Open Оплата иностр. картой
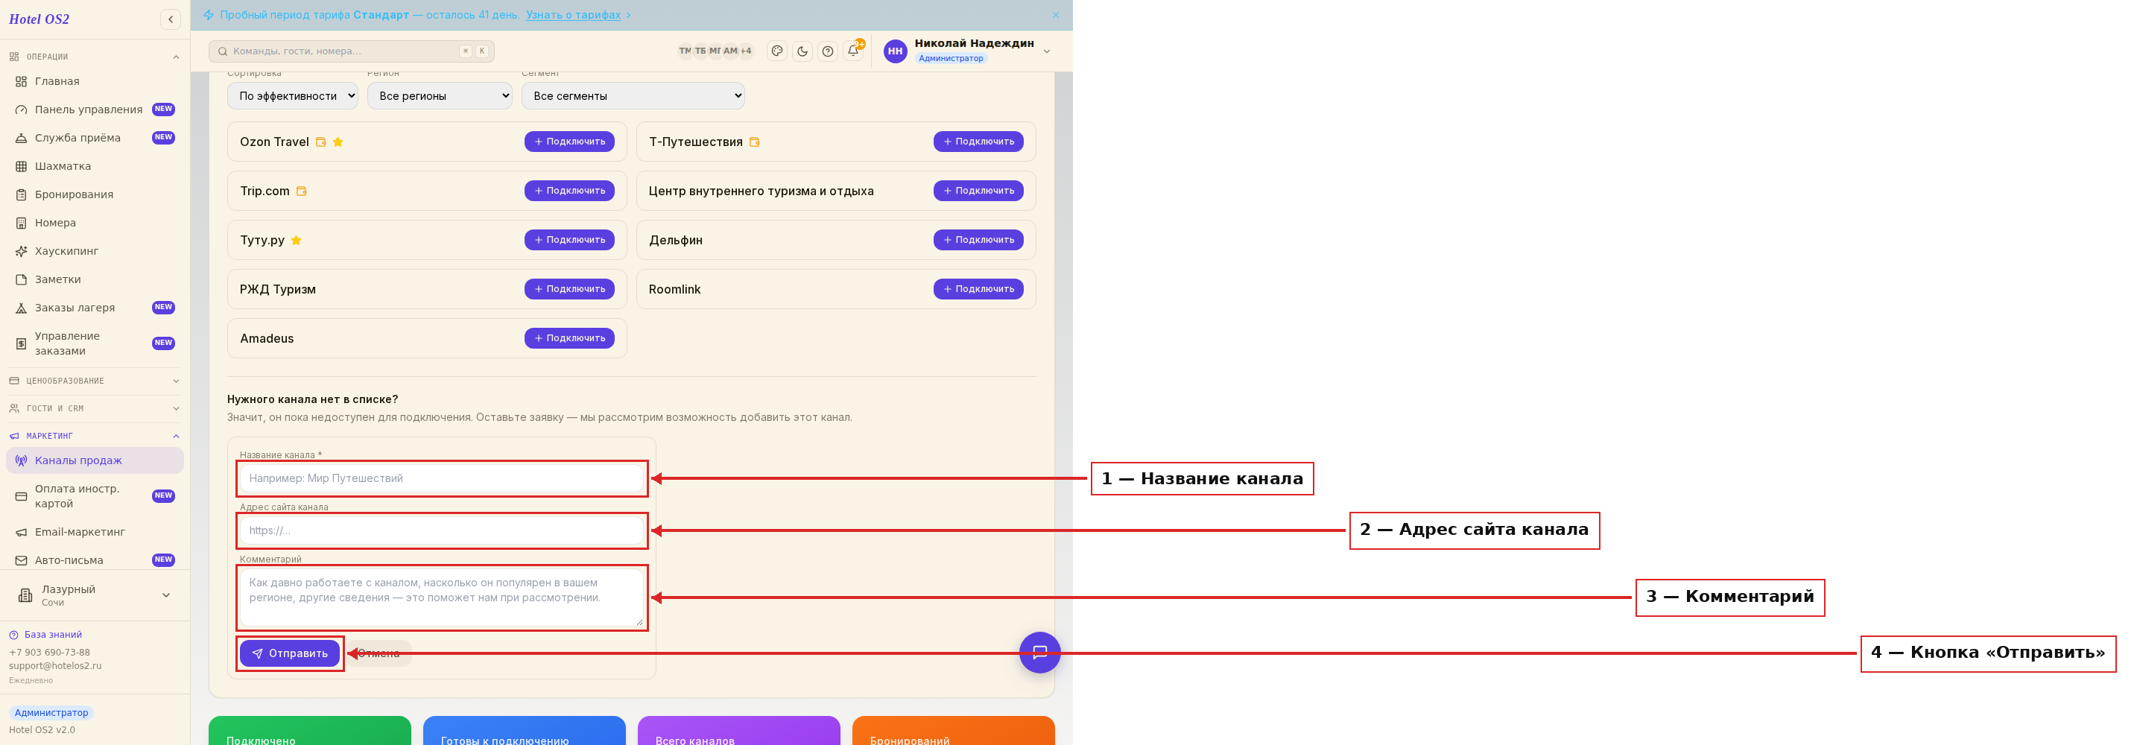 (x=95, y=495)
